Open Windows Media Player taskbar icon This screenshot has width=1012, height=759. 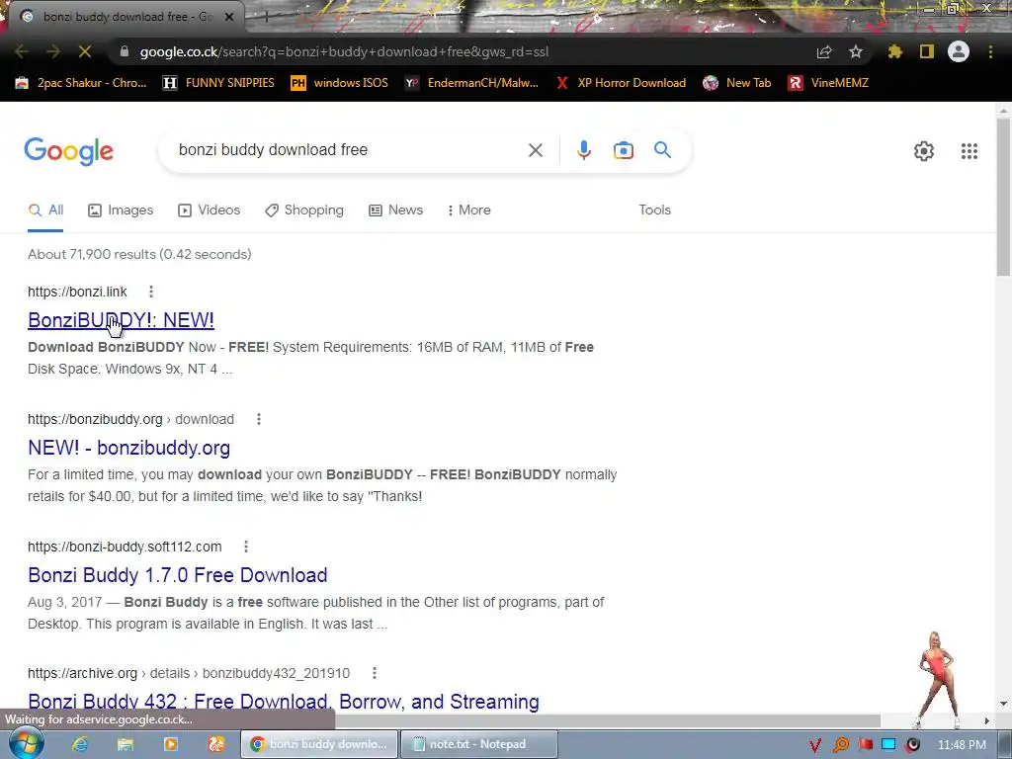tap(170, 744)
